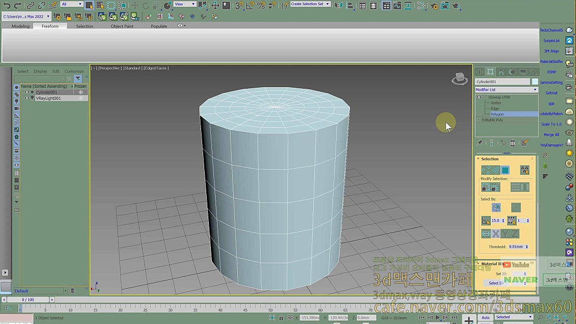The height and width of the screenshot is (324, 576).
Task: Enable Ignore Backfacing under Select By
Action: (x=496, y=208)
